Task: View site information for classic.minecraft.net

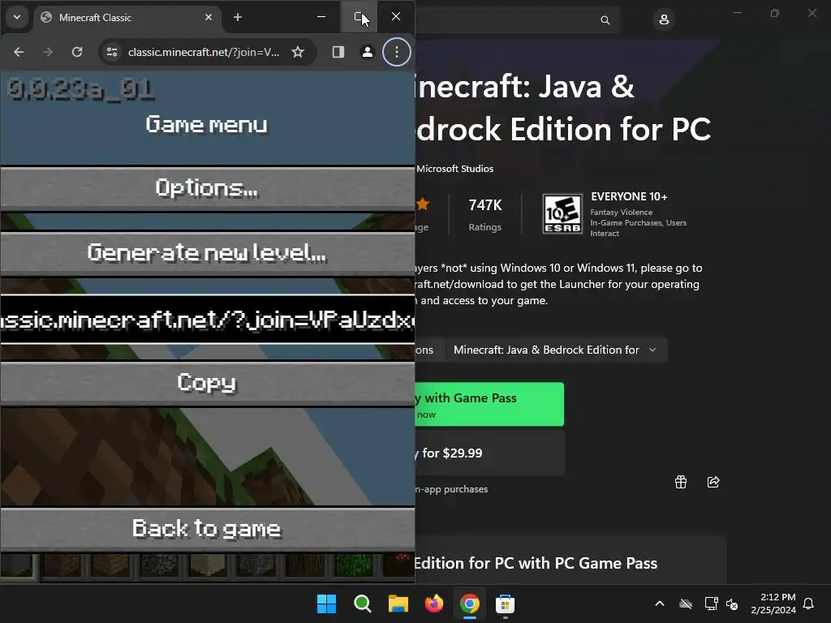Action: coord(112,52)
